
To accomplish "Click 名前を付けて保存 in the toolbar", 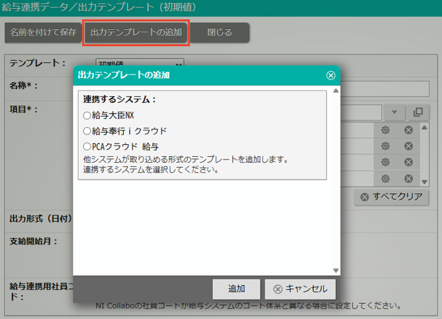I will click(43, 32).
